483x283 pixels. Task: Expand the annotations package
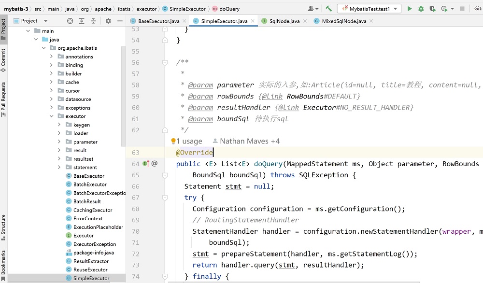click(52, 57)
